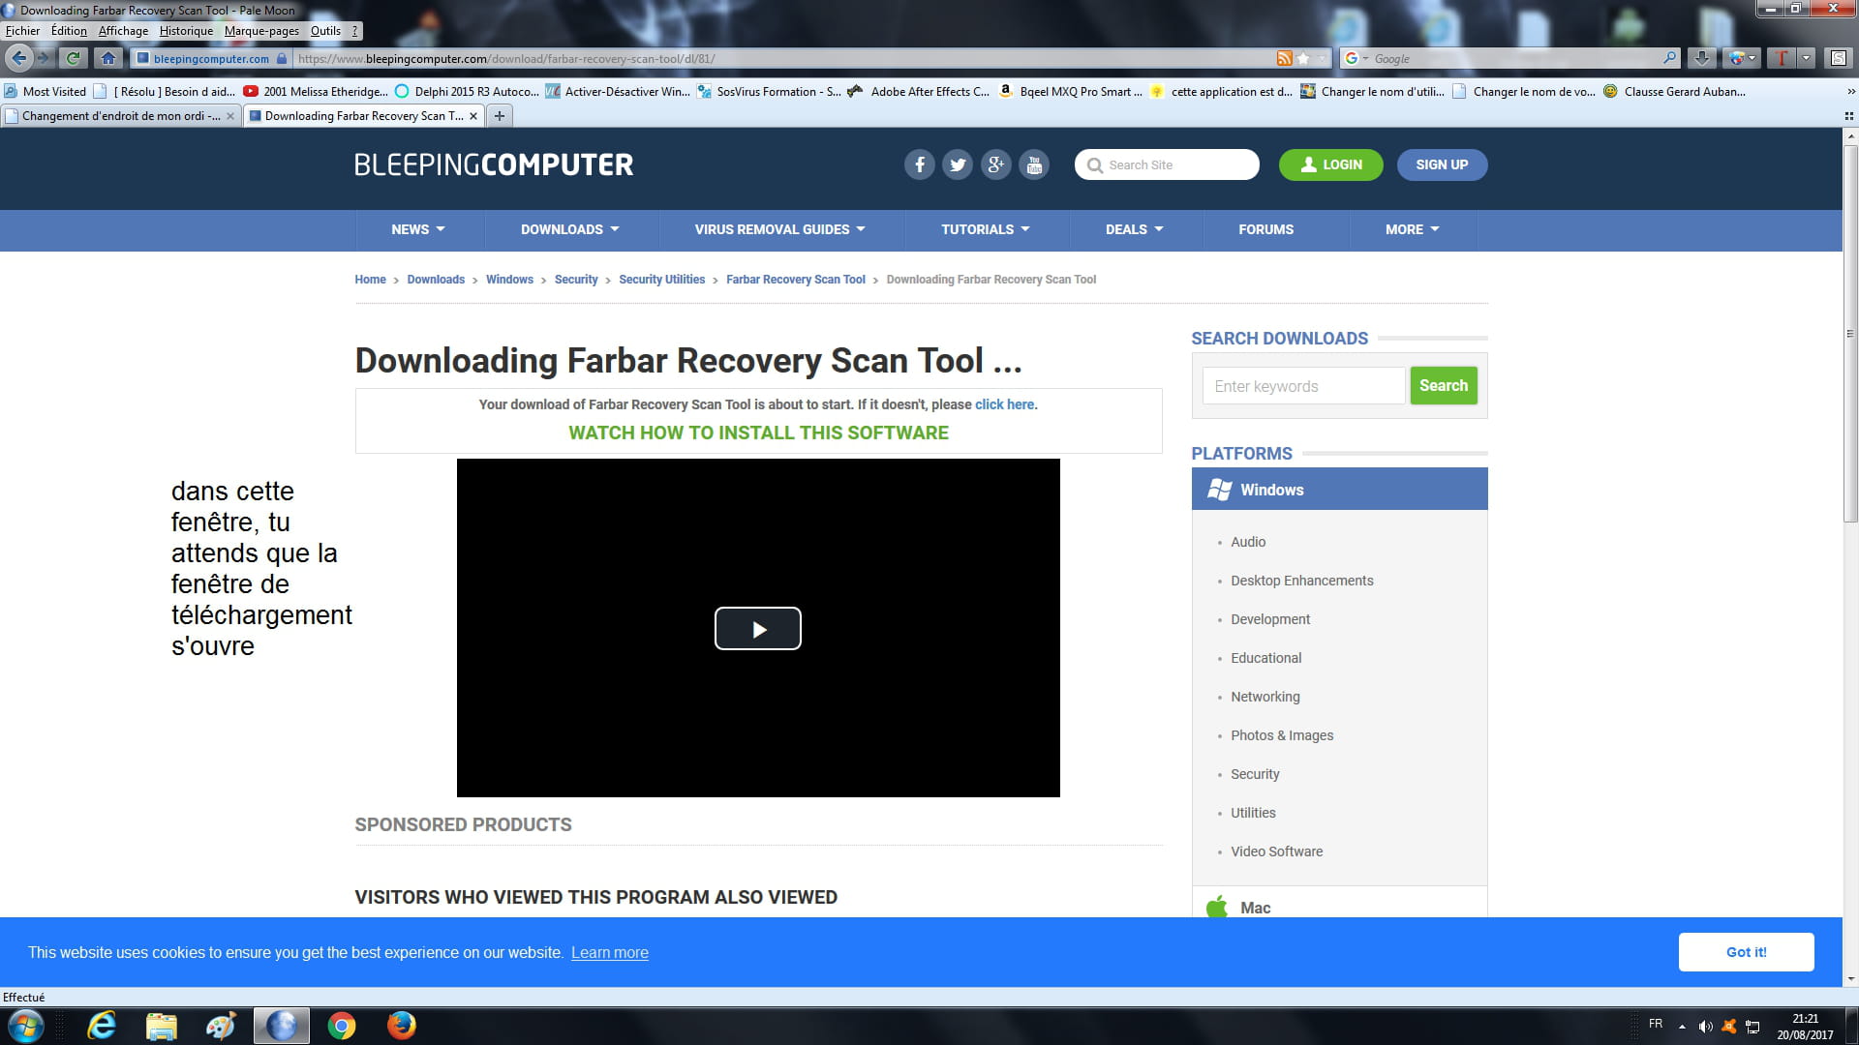
Task: Click the green Search downloads button
Action: [x=1444, y=385]
